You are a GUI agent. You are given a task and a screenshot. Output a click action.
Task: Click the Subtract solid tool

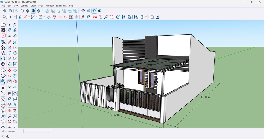[x=64, y=11]
